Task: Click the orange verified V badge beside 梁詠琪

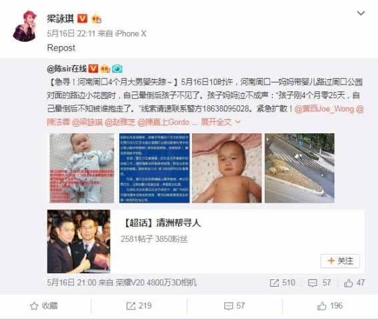Action: (x=82, y=18)
